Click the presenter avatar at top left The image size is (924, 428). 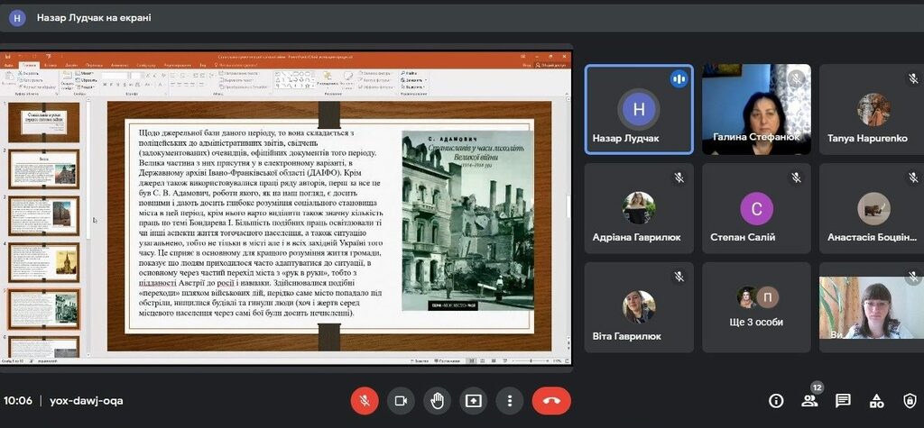click(17, 17)
